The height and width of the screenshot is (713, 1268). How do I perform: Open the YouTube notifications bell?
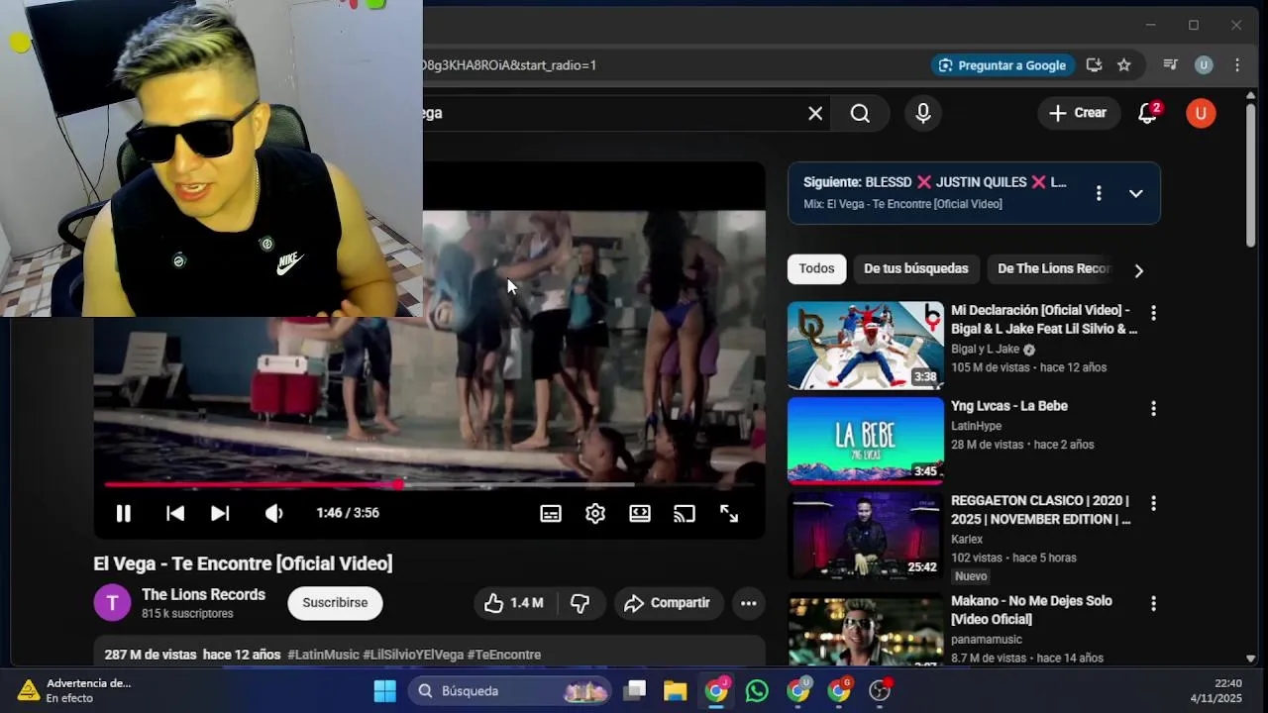pyautogui.click(x=1148, y=113)
